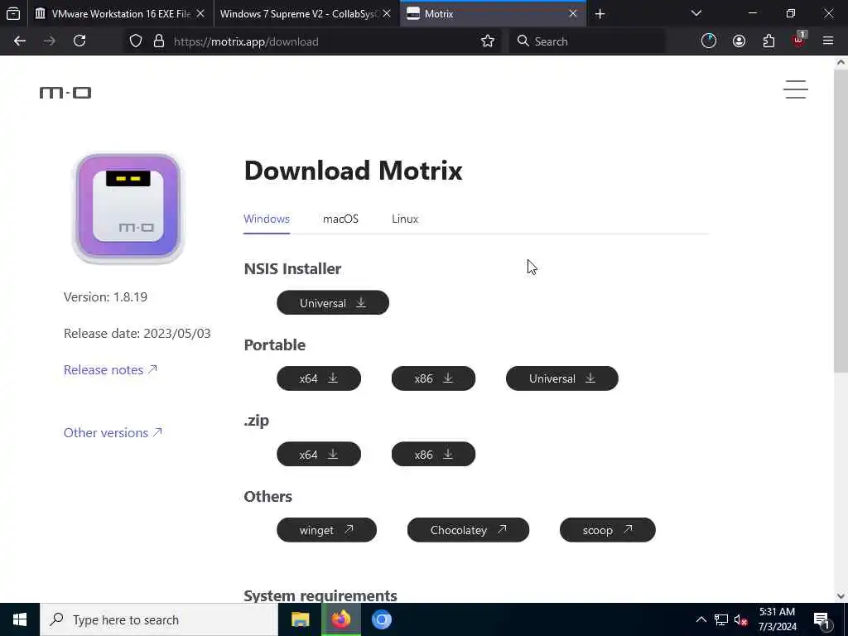Click the Version: 1.8.19 text
Screen dimensions: 848x636
[105, 297]
